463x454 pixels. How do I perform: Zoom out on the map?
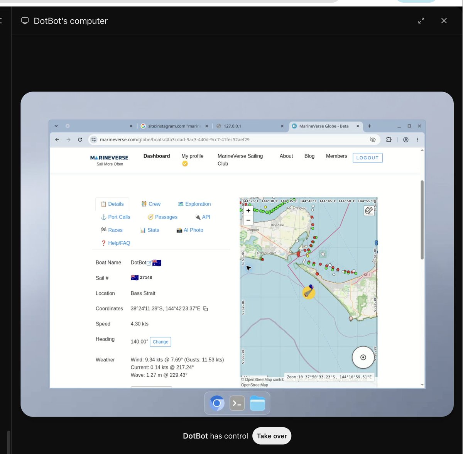tap(248, 220)
